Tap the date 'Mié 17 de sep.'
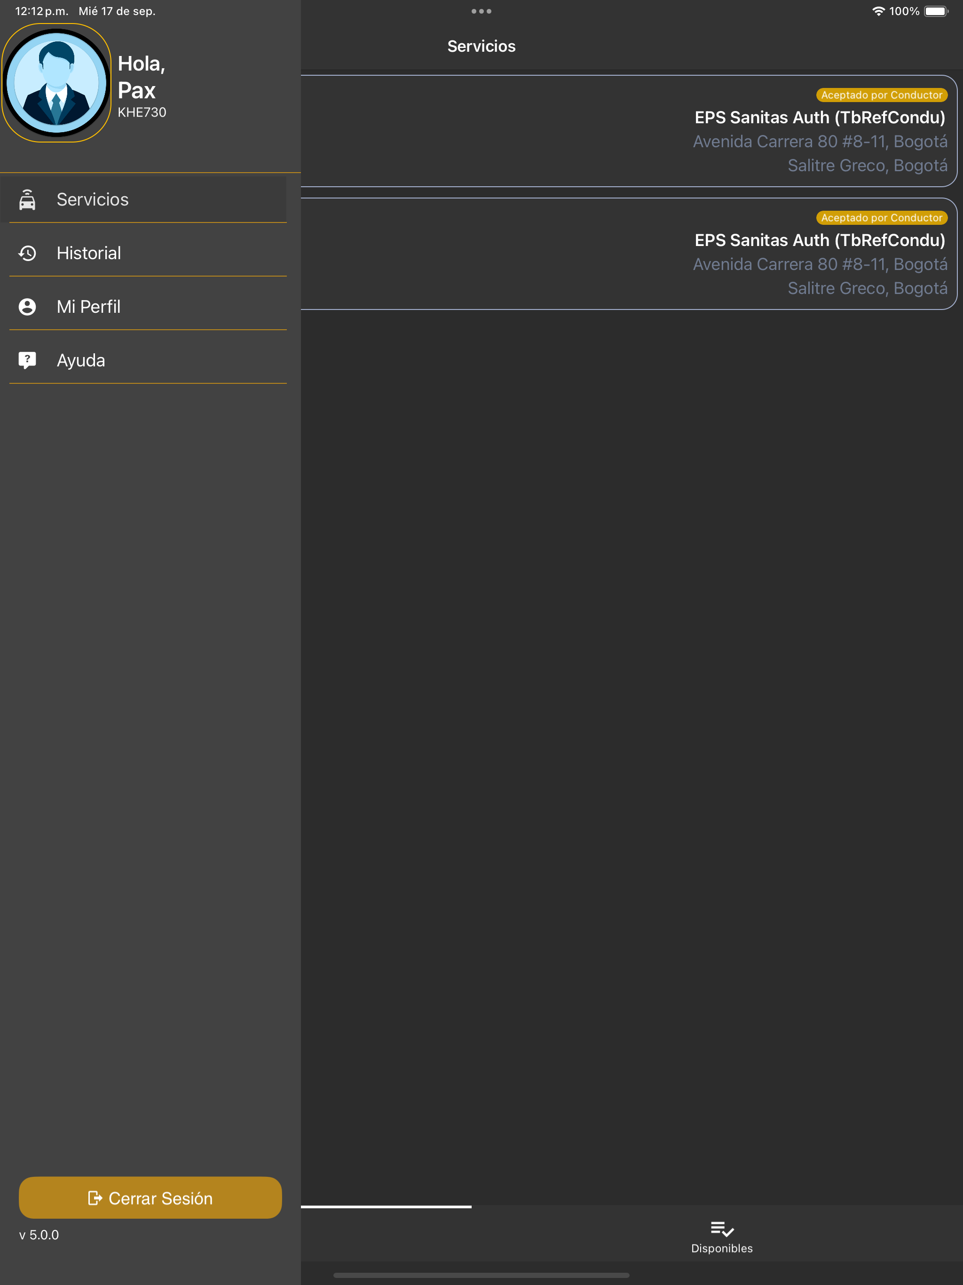The width and height of the screenshot is (963, 1285). tap(117, 11)
